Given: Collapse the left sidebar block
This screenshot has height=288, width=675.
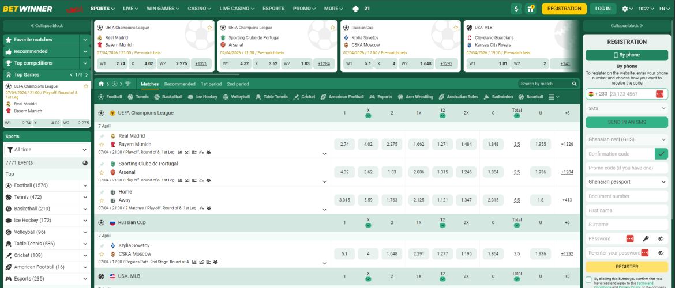Looking at the screenshot, I should pyautogui.click(x=47, y=26).
